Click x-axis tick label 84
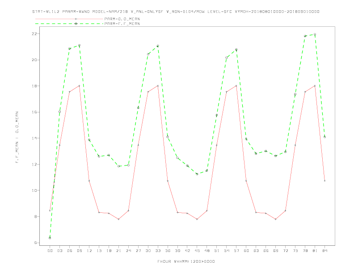 [325, 251]
